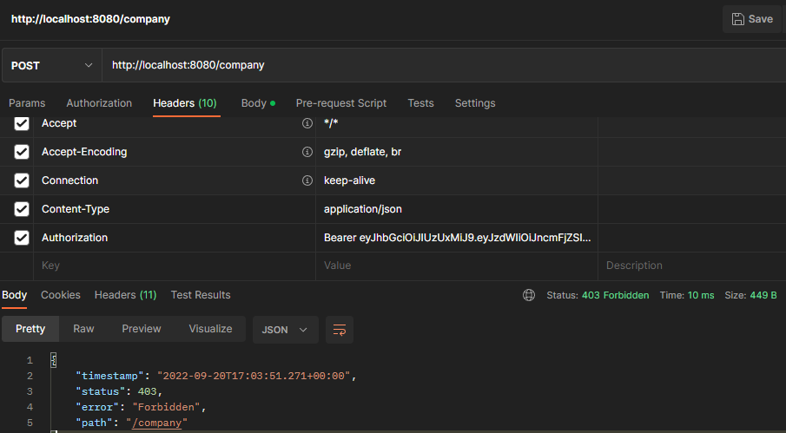
Task: Click the keep-alive header value
Action: 349,180
